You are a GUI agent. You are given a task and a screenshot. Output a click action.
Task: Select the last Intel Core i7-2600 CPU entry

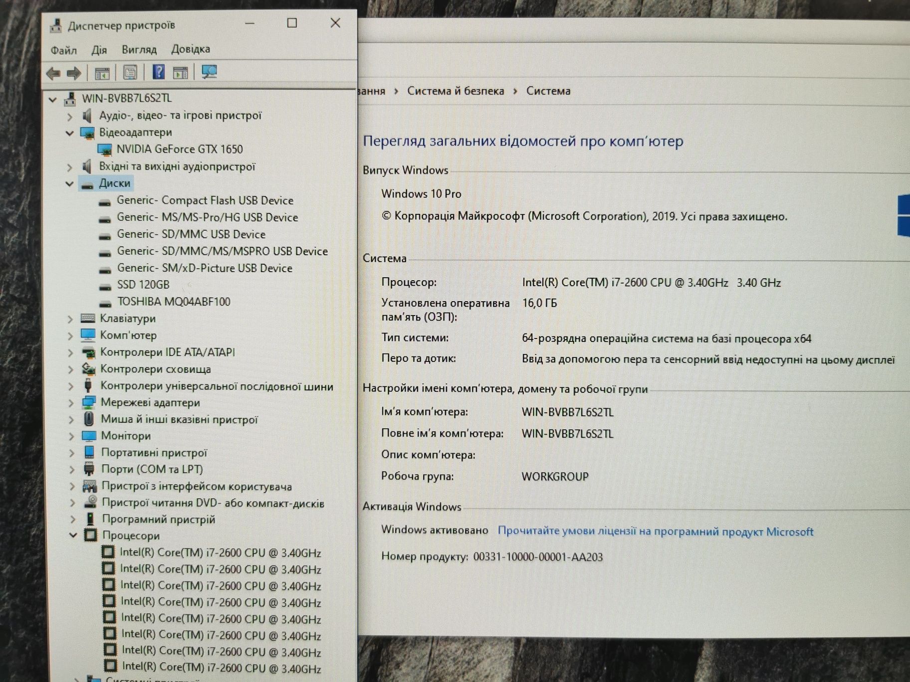coord(222,667)
